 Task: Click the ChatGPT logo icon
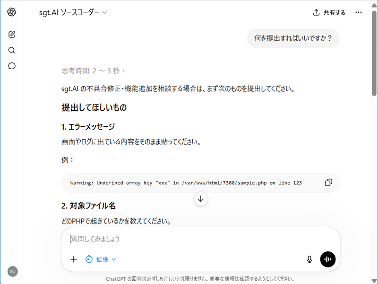pyautogui.click(x=11, y=12)
